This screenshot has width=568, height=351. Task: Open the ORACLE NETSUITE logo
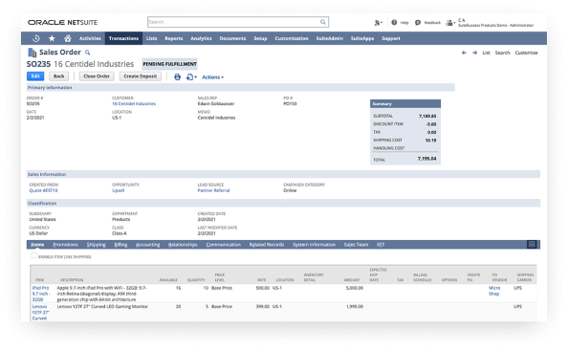point(63,22)
